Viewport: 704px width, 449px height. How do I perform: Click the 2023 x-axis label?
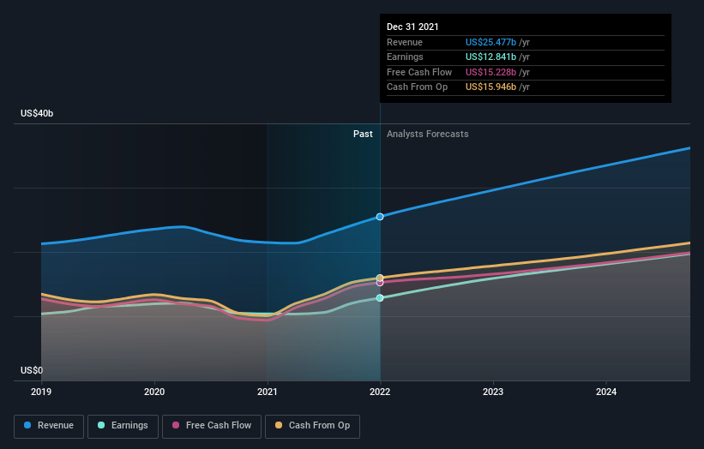(x=493, y=392)
